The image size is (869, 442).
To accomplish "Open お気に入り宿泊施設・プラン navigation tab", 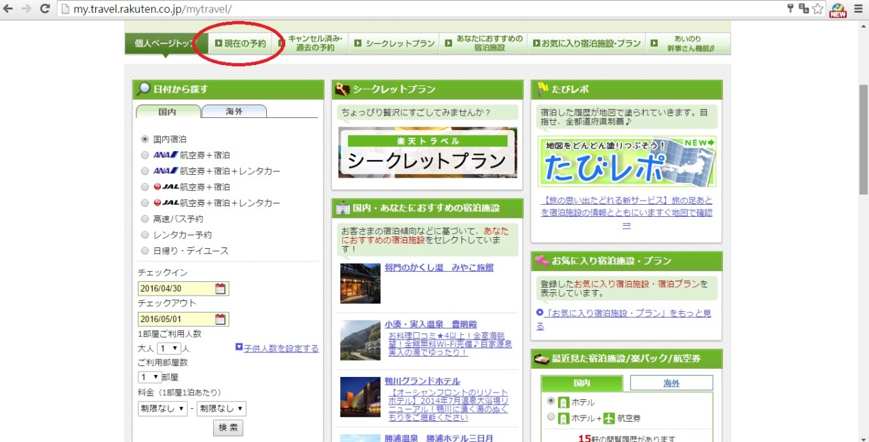I will pyautogui.click(x=587, y=43).
